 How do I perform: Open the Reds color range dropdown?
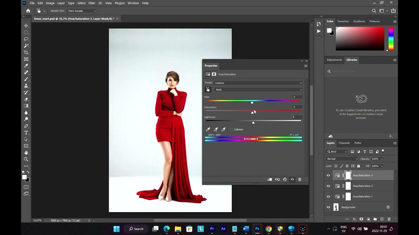pyautogui.click(x=258, y=90)
